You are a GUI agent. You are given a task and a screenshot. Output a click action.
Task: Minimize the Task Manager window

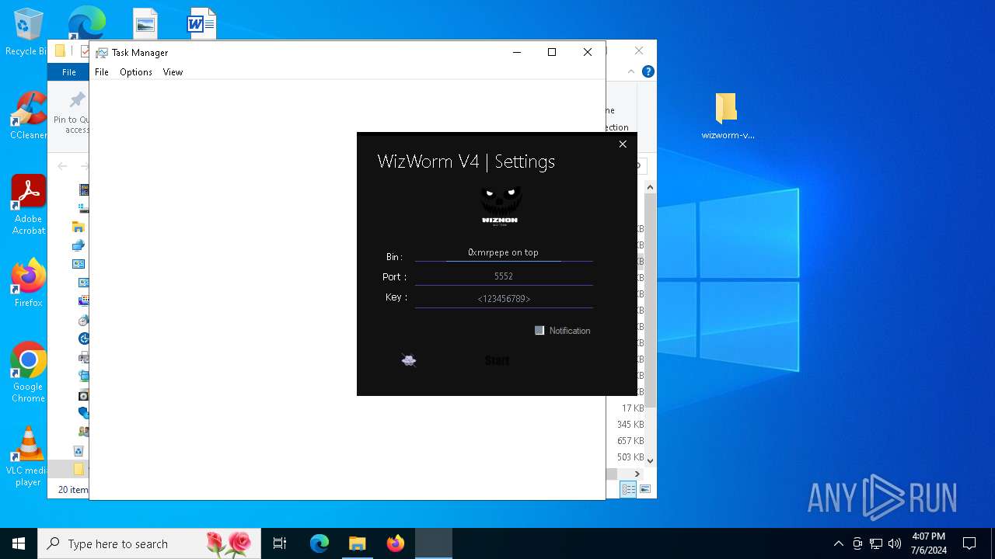coord(517,52)
